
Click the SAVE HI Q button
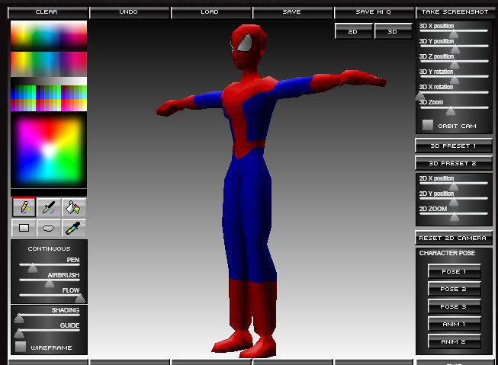[374, 12]
